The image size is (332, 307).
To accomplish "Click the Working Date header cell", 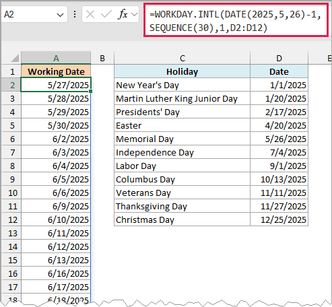I will tap(56, 71).
